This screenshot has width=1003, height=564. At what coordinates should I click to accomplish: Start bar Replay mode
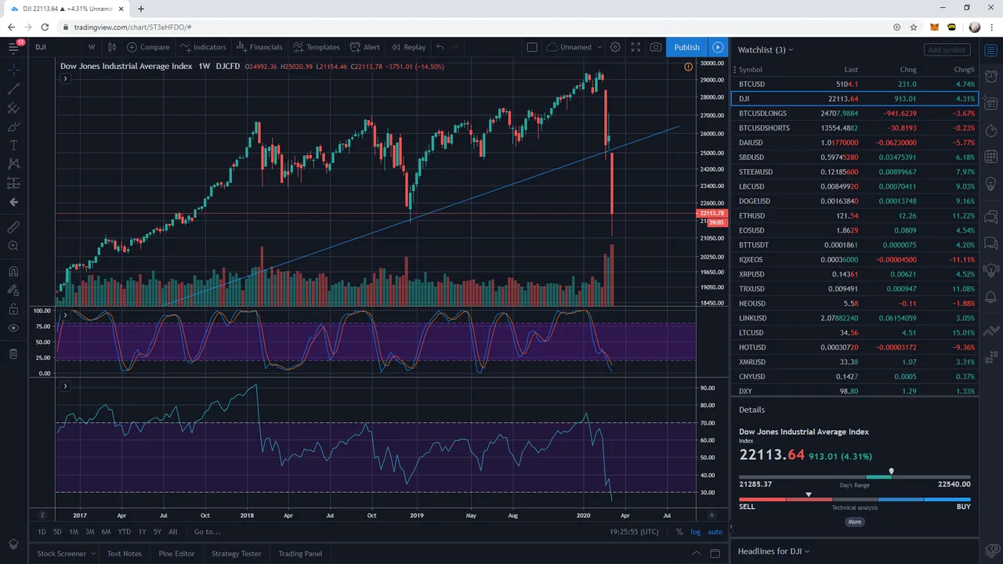[x=409, y=47]
